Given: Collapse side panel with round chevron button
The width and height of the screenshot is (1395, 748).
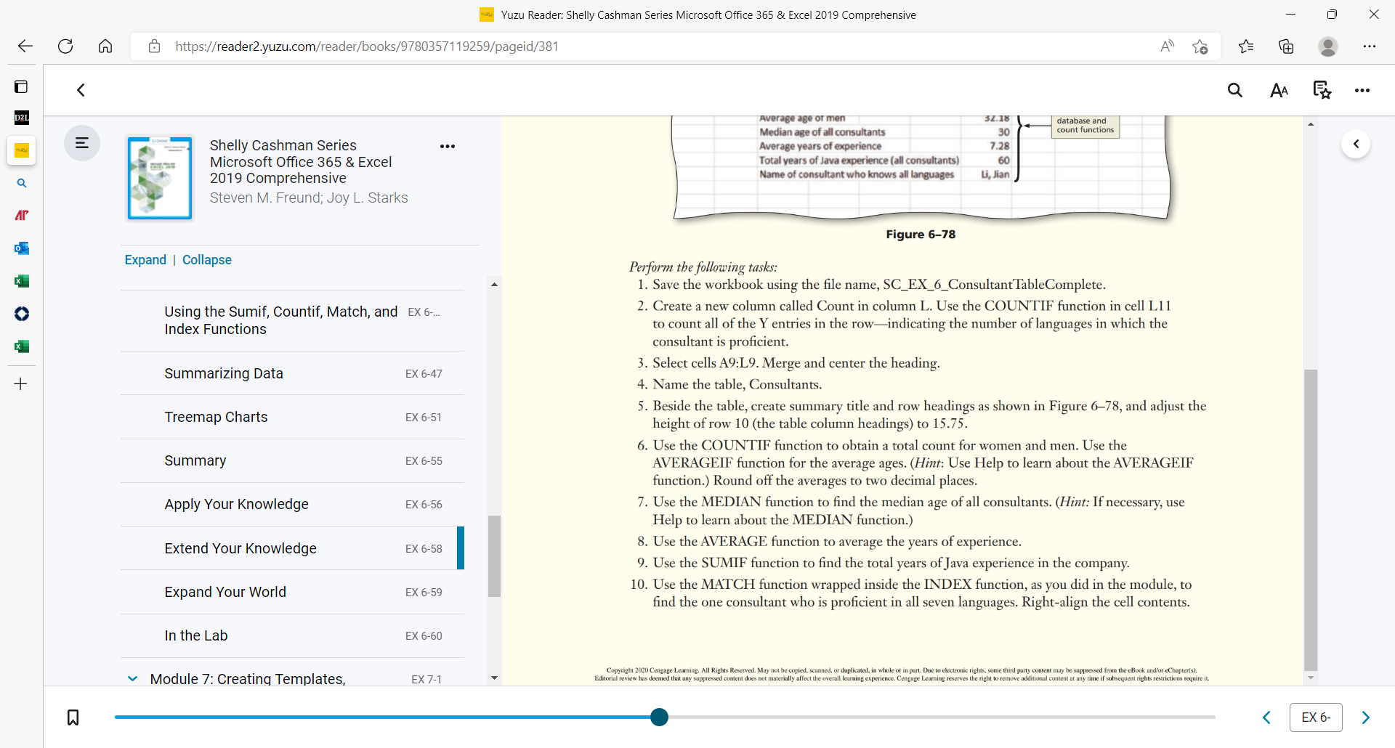Looking at the screenshot, I should (1356, 144).
